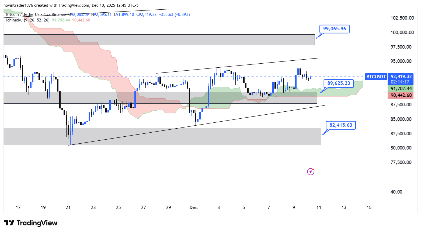
Task: Select the lower gray support zone rectangle
Action: (162, 141)
